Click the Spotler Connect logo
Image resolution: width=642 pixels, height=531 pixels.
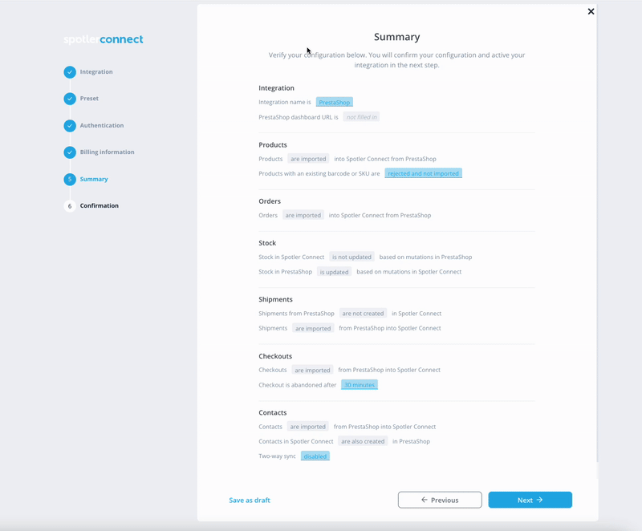pyautogui.click(x=104, y=39)
